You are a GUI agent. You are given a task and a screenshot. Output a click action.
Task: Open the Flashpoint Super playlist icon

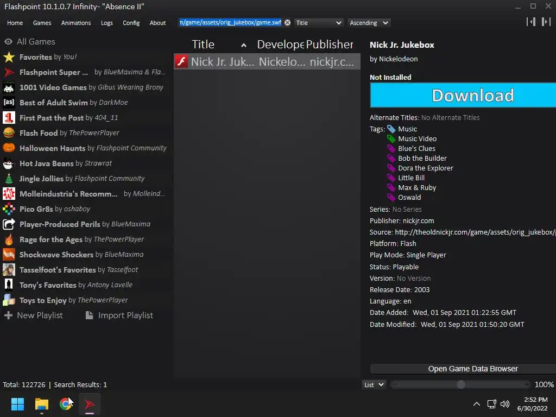coord(9,72)
